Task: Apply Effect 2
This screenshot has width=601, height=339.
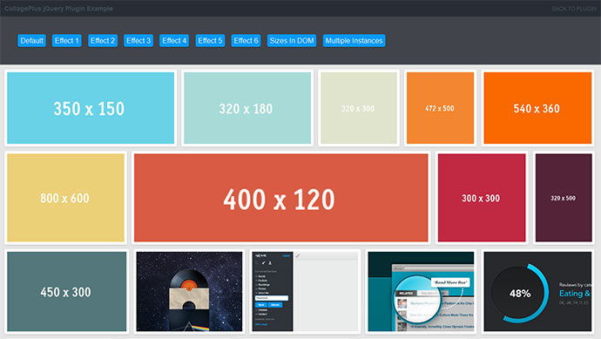Action: pyautogui.click(x=103, y=41)
